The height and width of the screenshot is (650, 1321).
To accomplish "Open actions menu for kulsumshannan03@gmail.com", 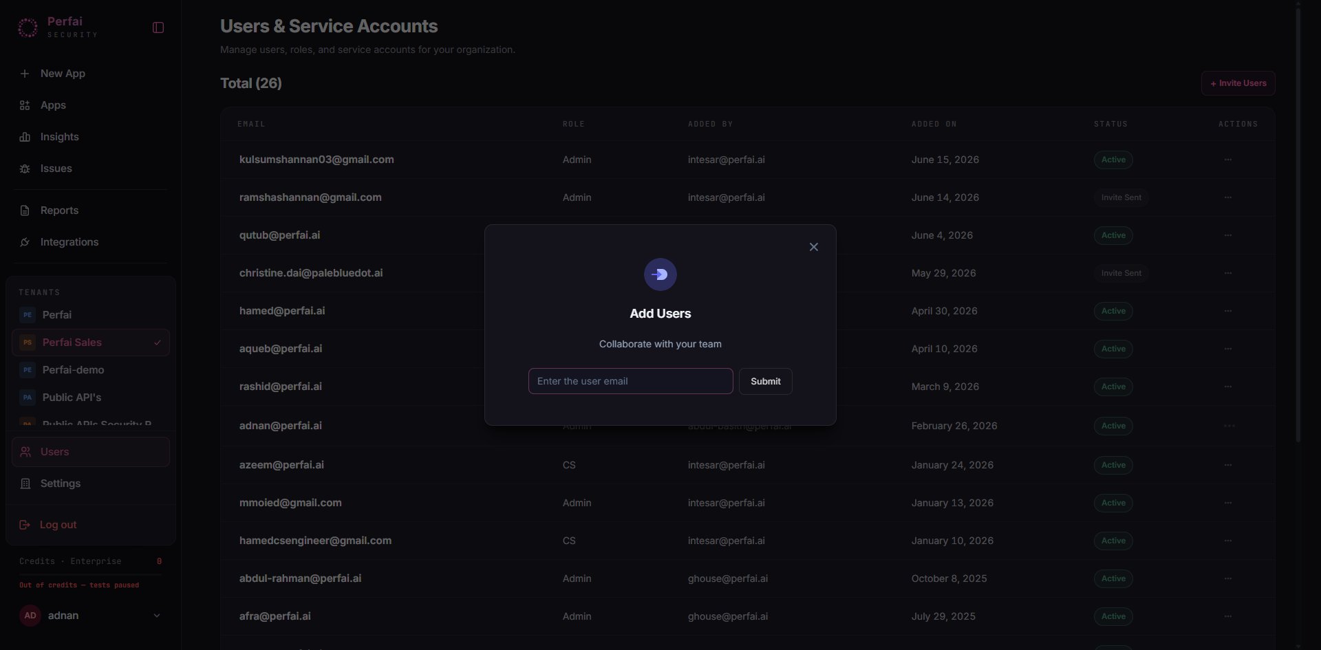I will [x=1228, y=160].
